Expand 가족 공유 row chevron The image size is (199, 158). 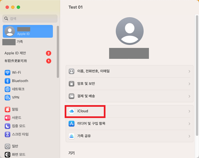click(189, 136)
